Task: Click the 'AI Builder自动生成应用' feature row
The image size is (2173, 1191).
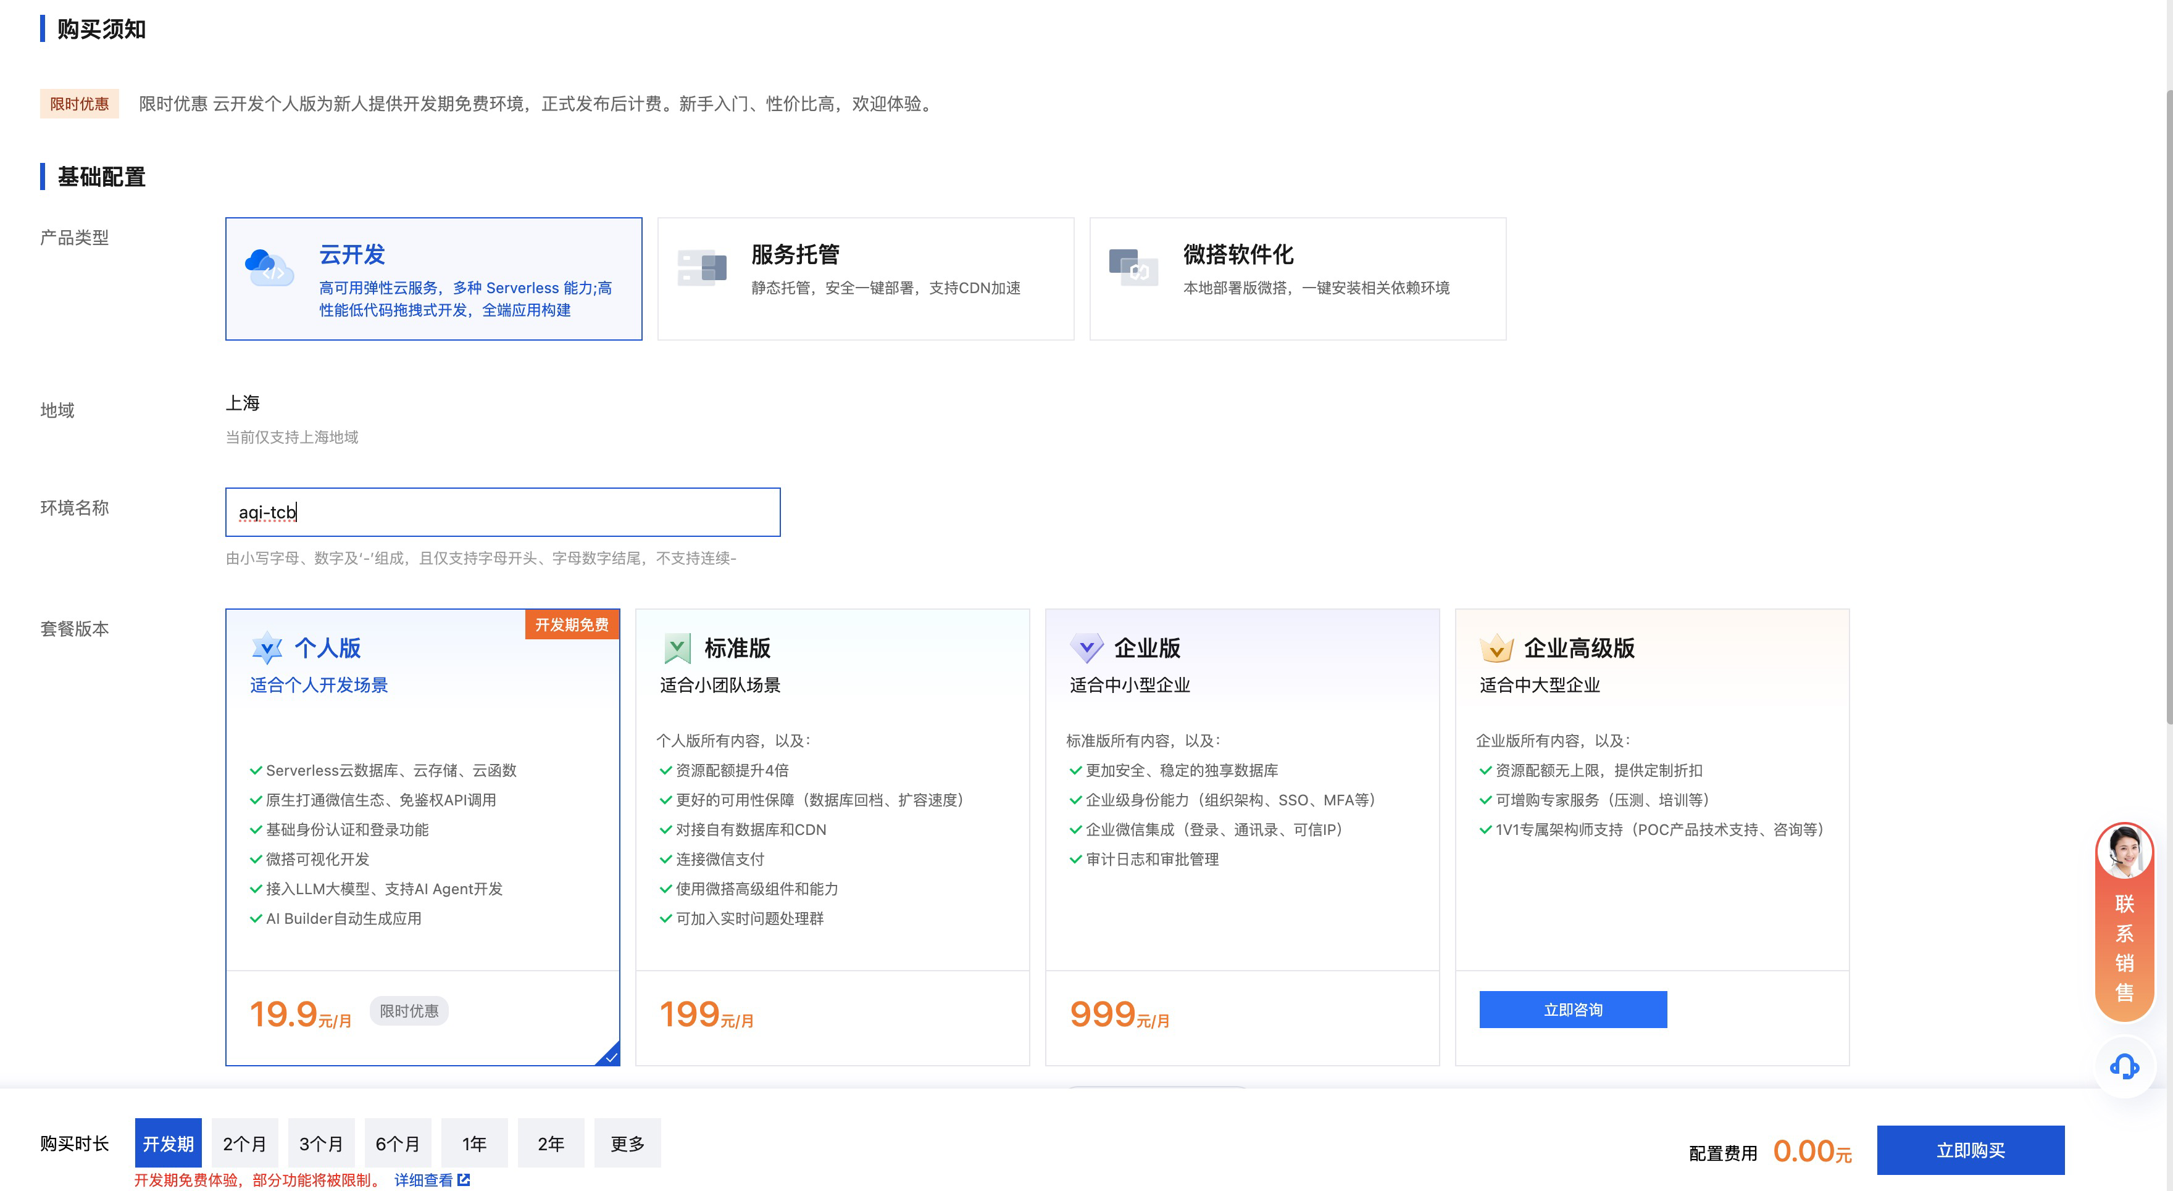Action: (336, 919)
